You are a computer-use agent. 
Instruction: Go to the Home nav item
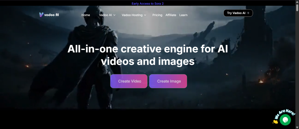(86, 15)
